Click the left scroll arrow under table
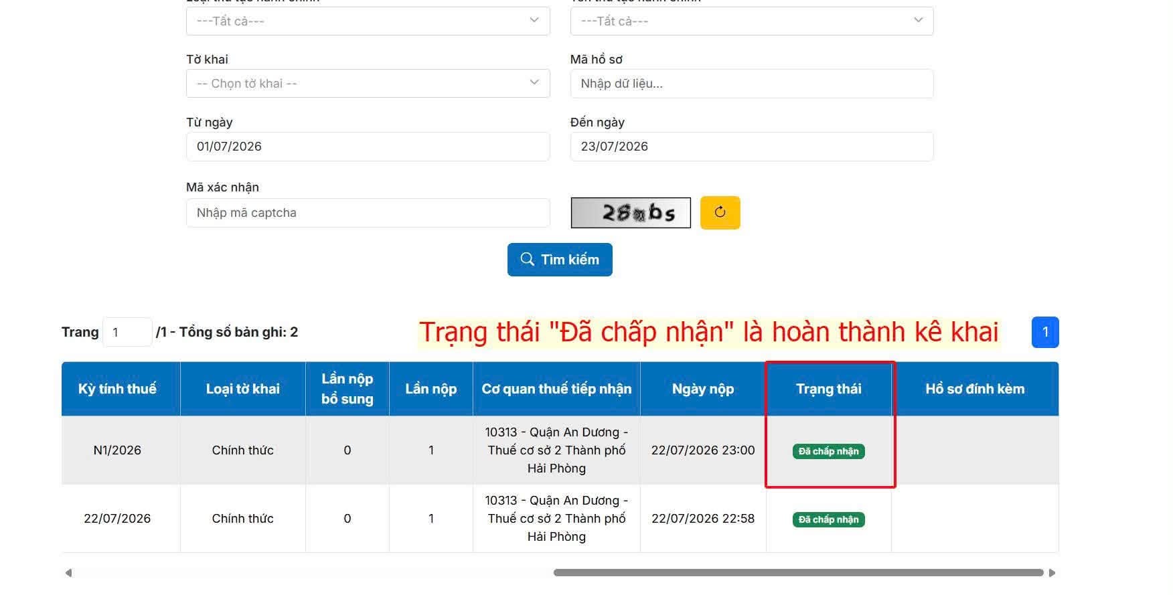1173x595 pixels. [x=68, y=573]
